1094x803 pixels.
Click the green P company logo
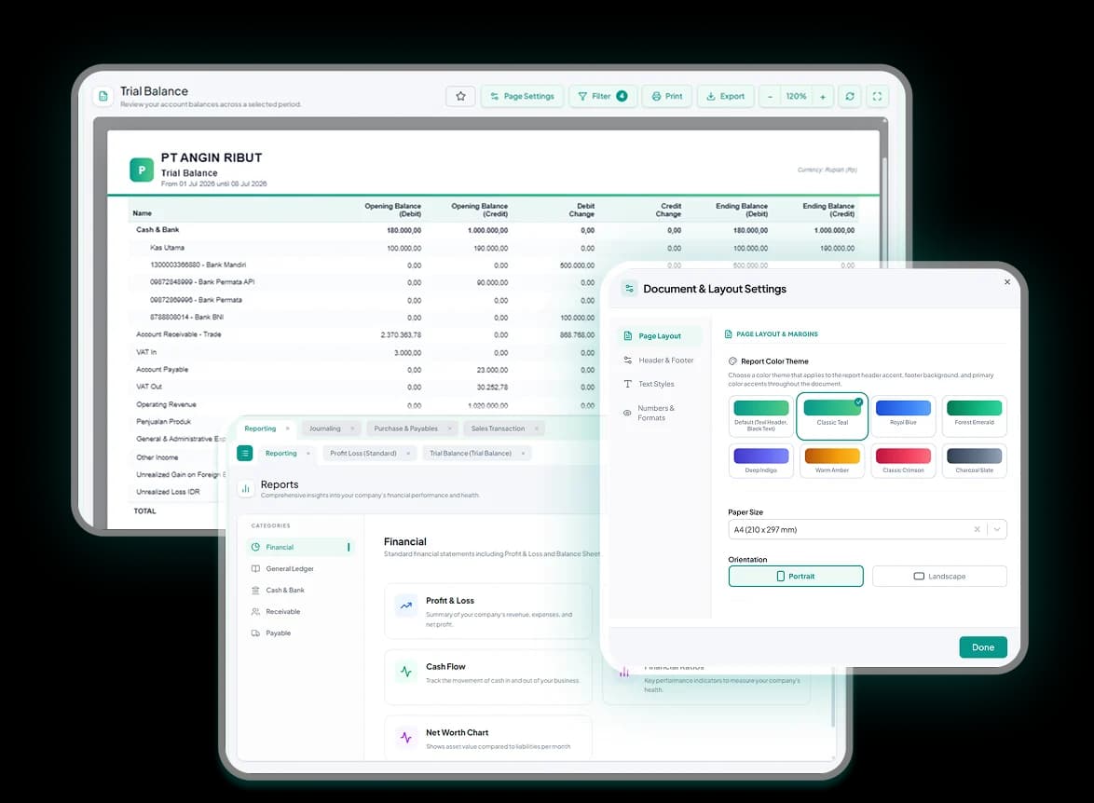pos(142,170)
